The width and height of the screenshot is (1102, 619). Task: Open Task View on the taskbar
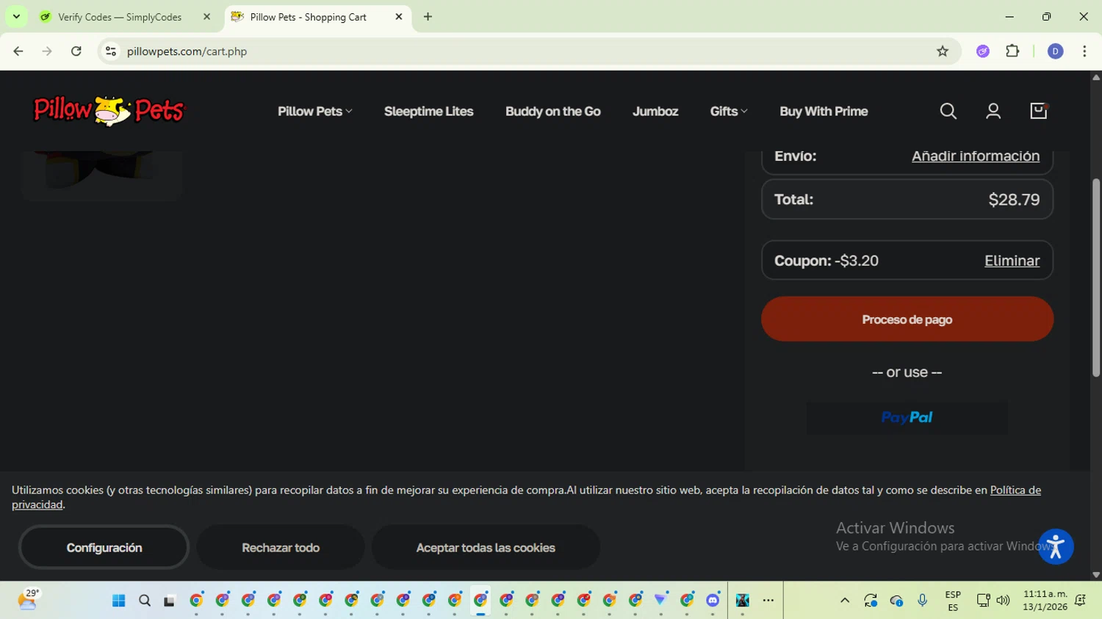coord(170,601)
